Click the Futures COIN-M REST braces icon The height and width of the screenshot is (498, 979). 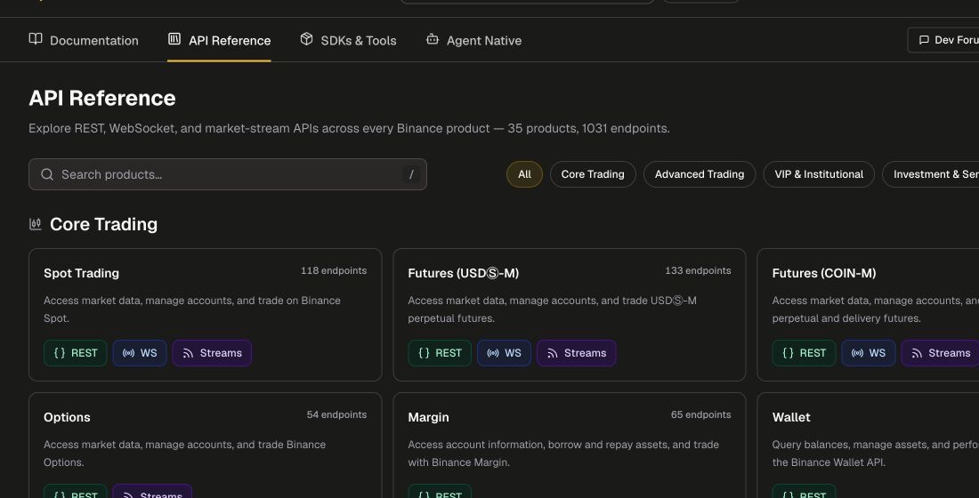pyautogui.click(x=789, y=352)
